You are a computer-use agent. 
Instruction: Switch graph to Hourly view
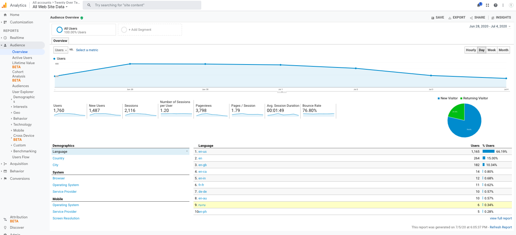pos(471,50)
